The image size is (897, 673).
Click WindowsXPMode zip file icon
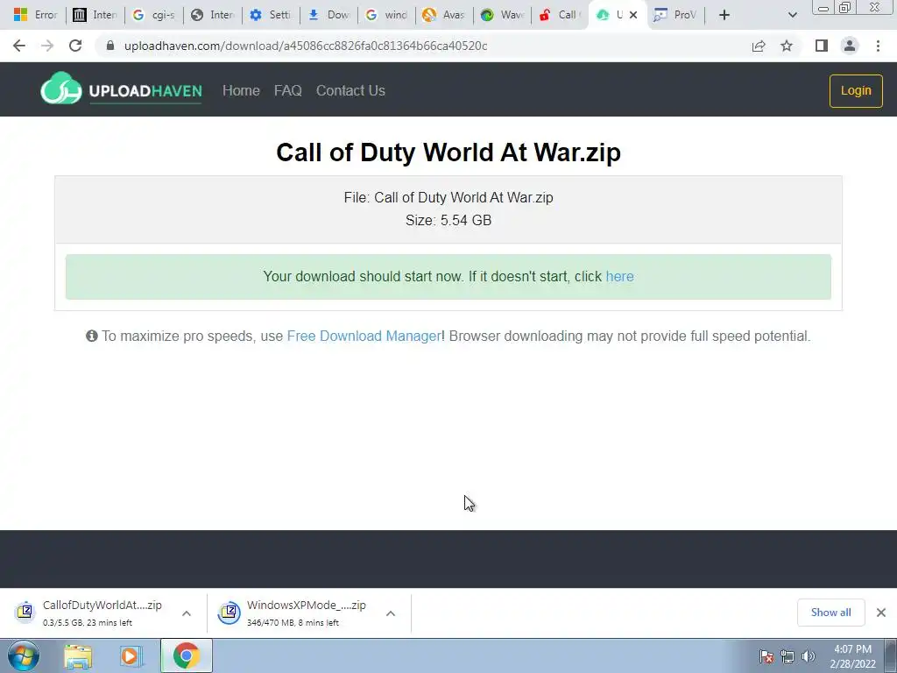(x=229, y=613)
